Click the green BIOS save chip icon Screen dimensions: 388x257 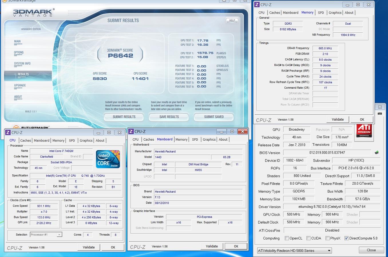coord(377,153)
